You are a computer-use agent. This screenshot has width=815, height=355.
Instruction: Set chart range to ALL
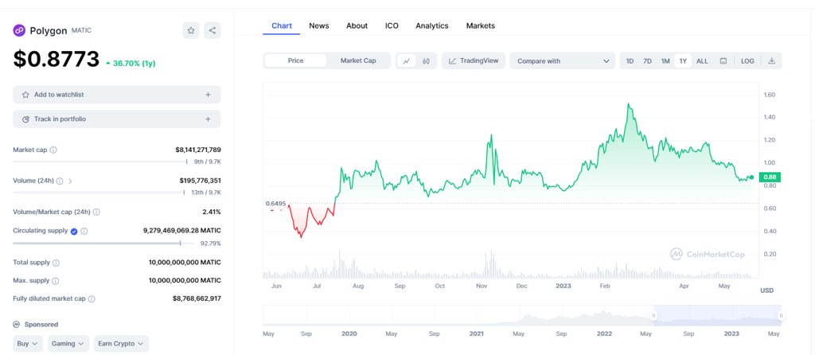702,60
